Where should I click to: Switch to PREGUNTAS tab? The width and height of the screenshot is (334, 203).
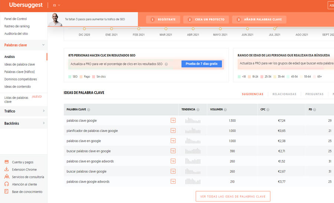tap(314, 94)
